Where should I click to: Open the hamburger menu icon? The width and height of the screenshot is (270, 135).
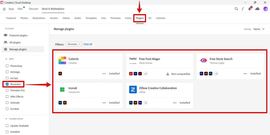4,9
